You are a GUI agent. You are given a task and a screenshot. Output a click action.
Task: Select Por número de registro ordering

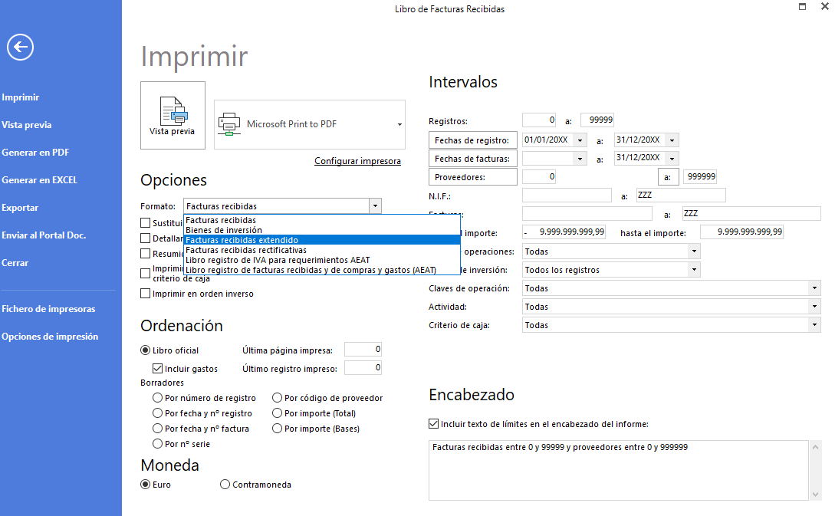158,398
